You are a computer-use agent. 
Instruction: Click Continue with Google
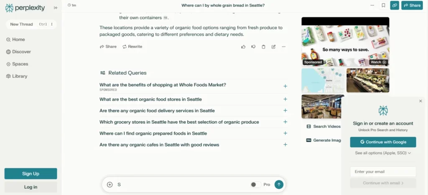383,142
